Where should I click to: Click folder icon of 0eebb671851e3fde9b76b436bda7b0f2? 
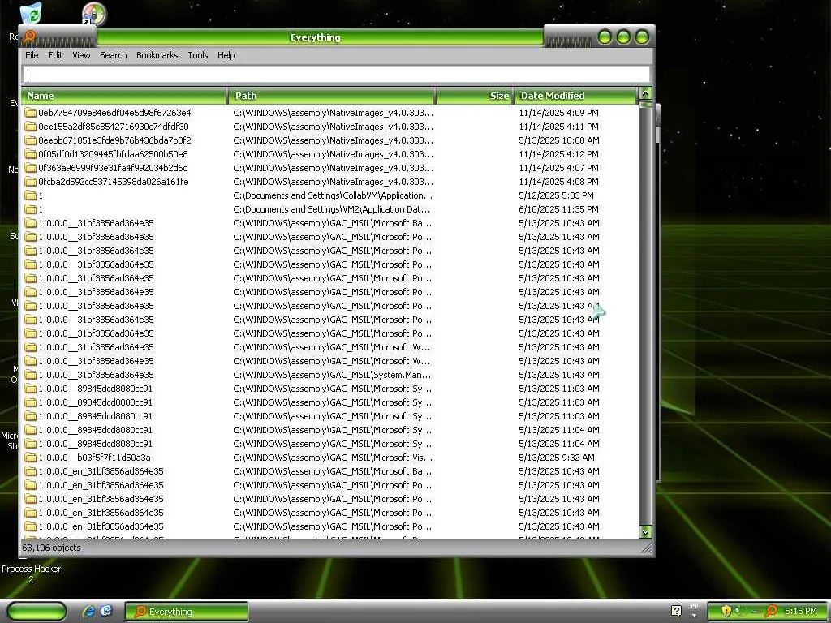[31, 140]
